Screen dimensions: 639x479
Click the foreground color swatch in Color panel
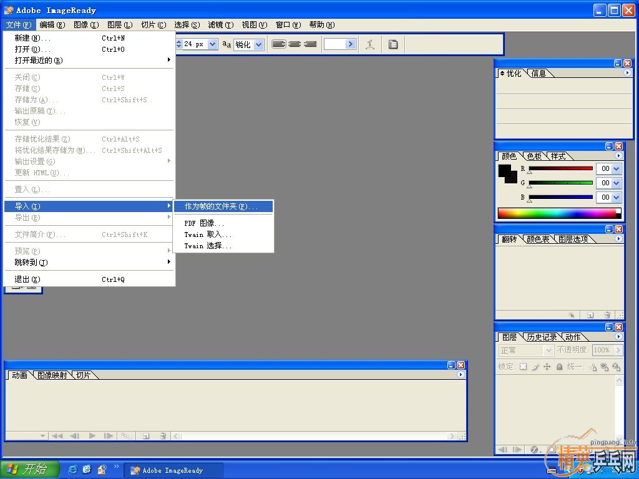tap(504, 170)
